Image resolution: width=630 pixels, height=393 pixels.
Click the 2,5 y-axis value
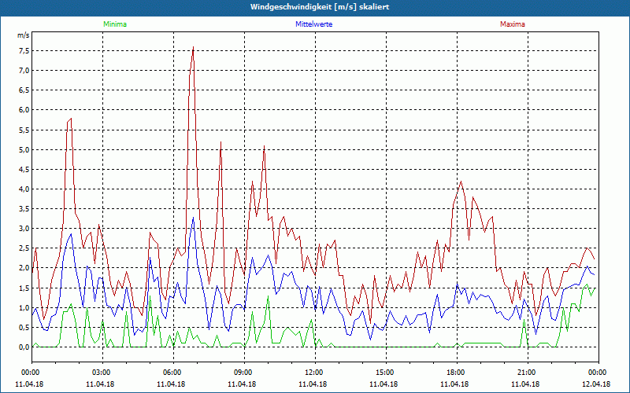pyautogui.click(x=24, y=248)
